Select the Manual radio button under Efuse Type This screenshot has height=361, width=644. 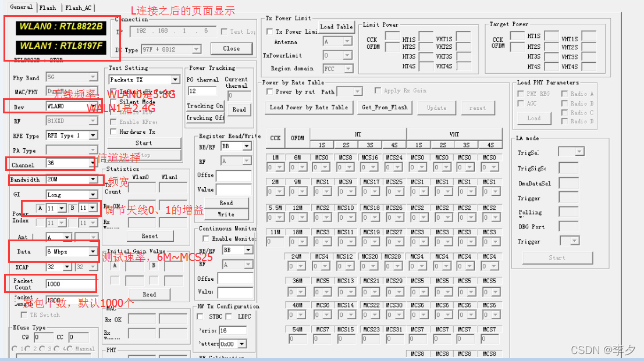tap(70, 349)
